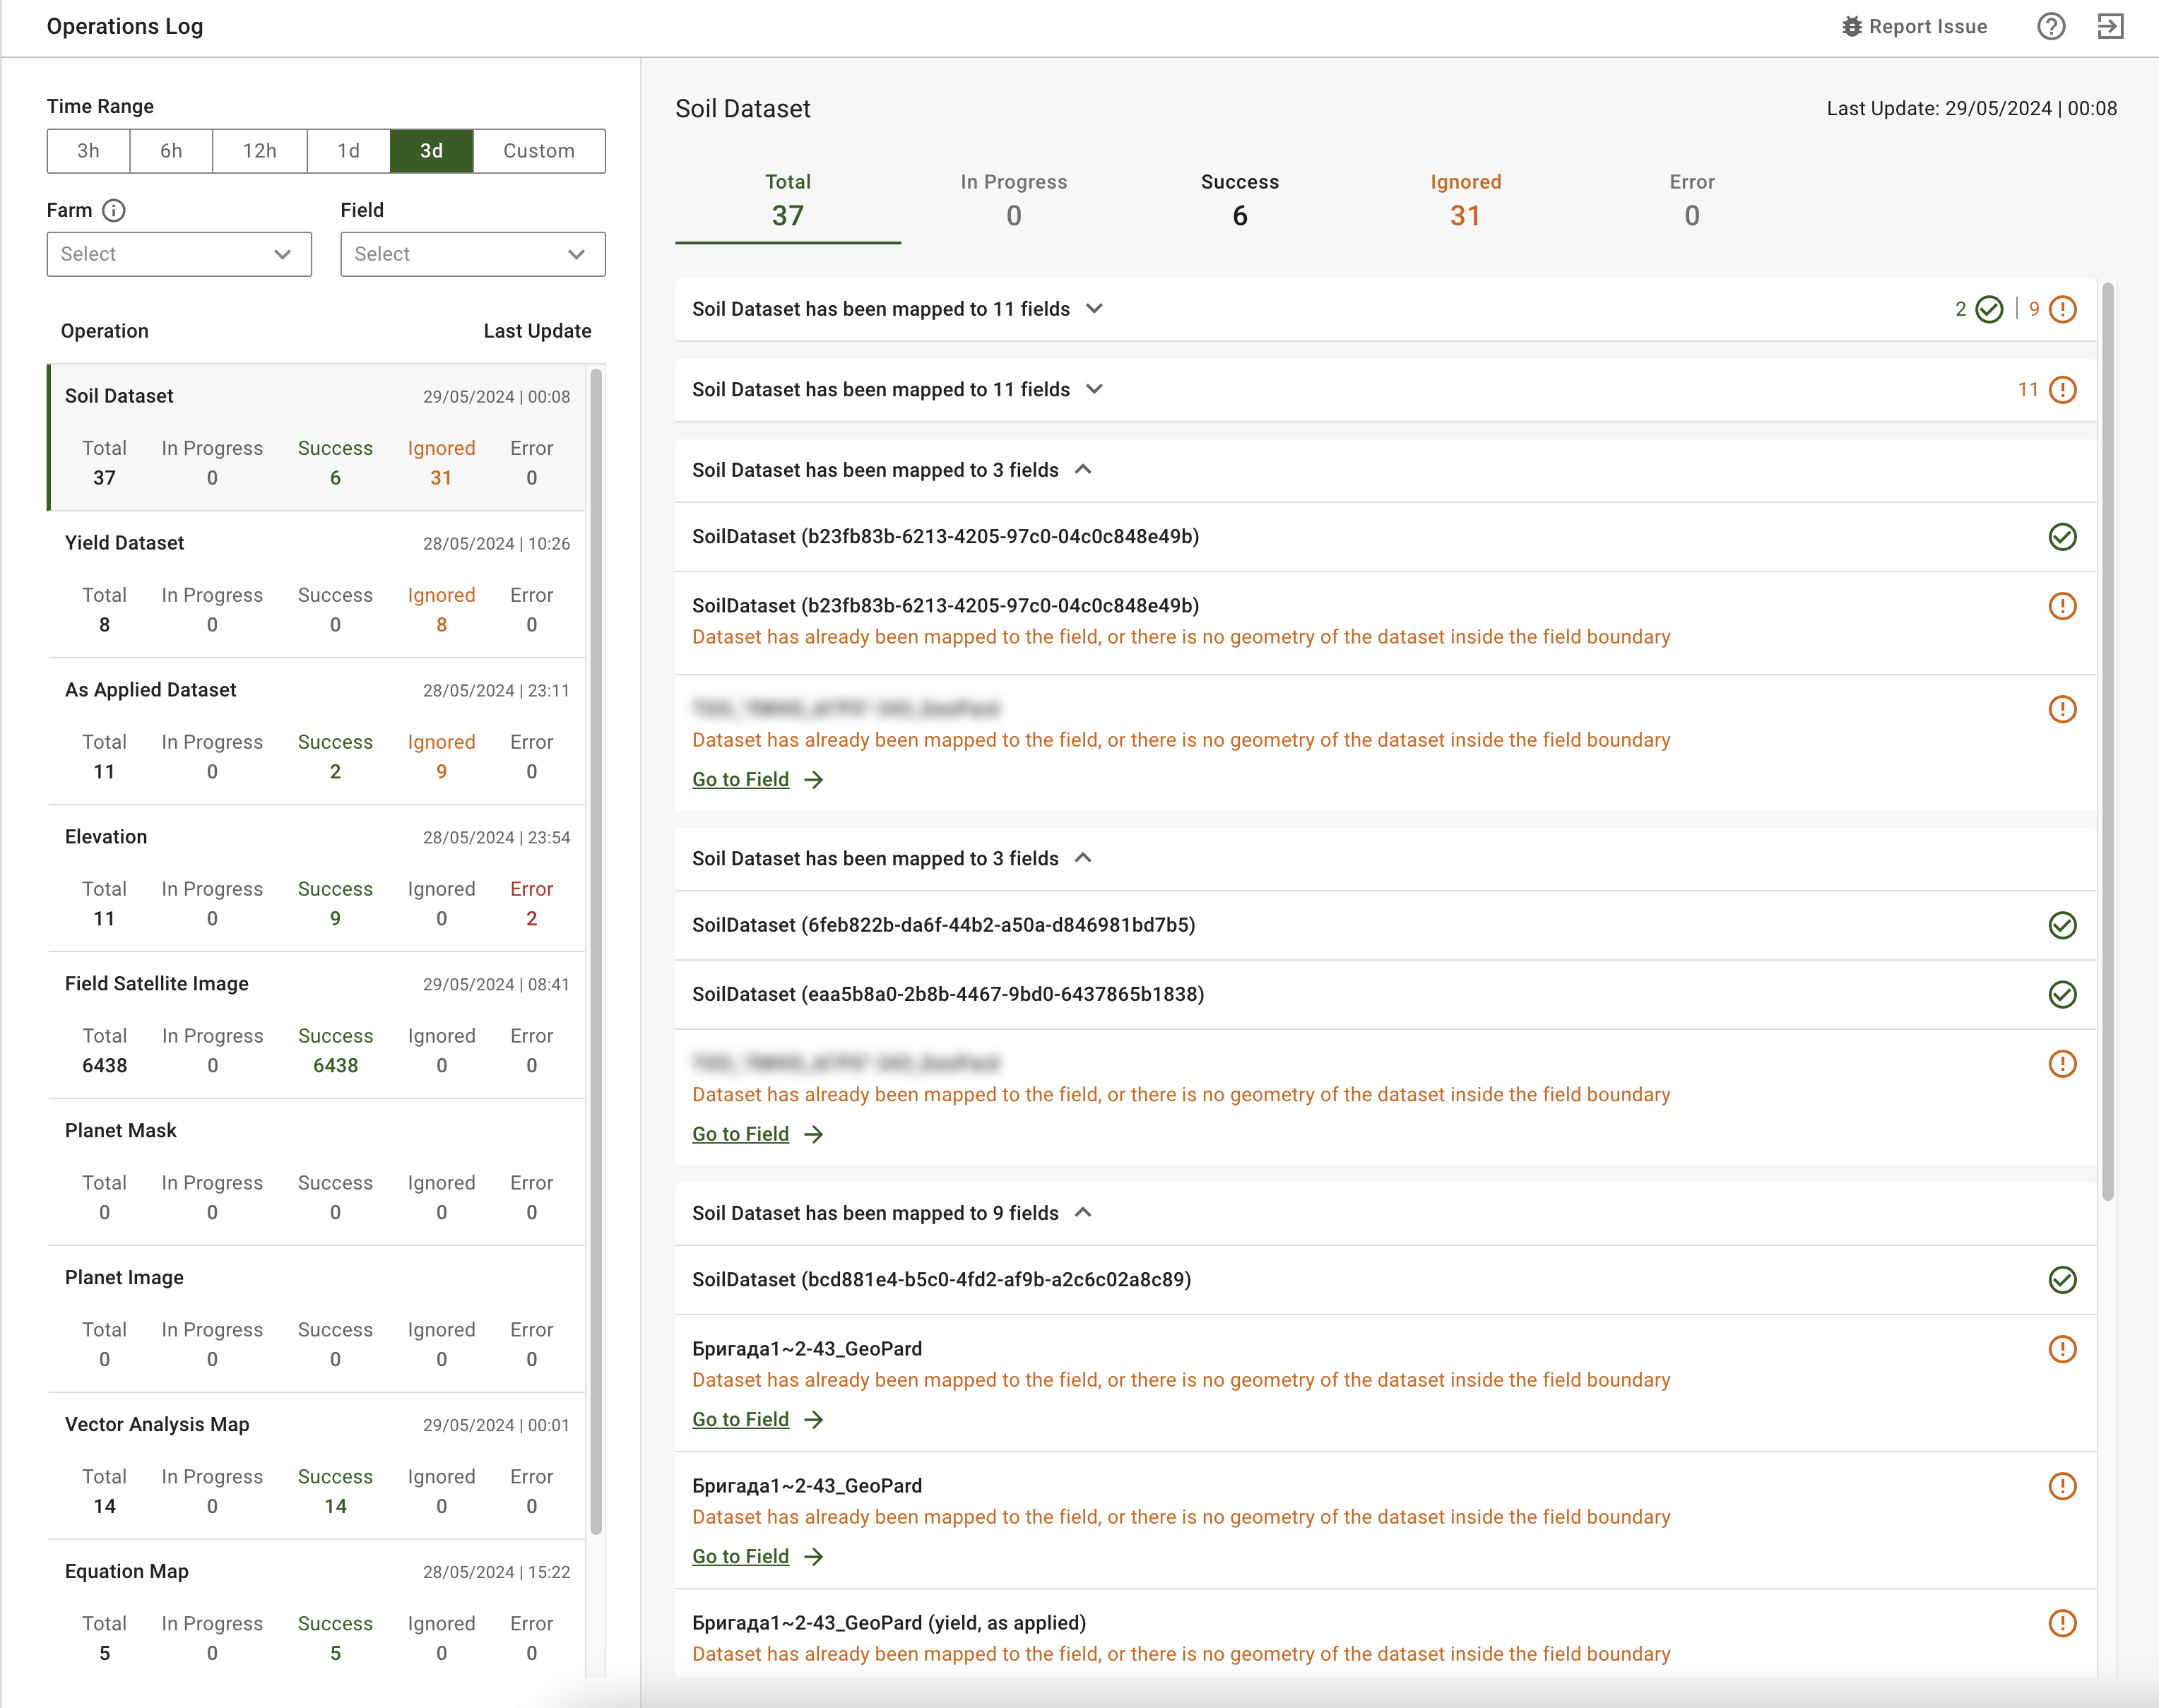This screenshot has width=2159, height=1708.
Task: Click green checkmark of SoilDataset b23fb83b row
Action: point(2062,537)
